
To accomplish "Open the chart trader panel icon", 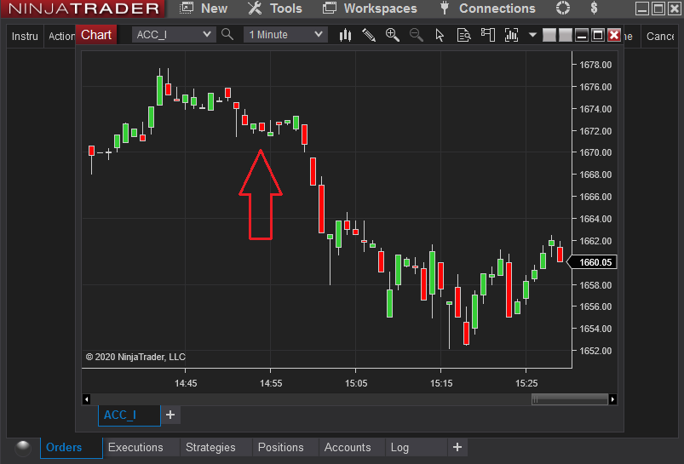I will click(x=488, y=35).
